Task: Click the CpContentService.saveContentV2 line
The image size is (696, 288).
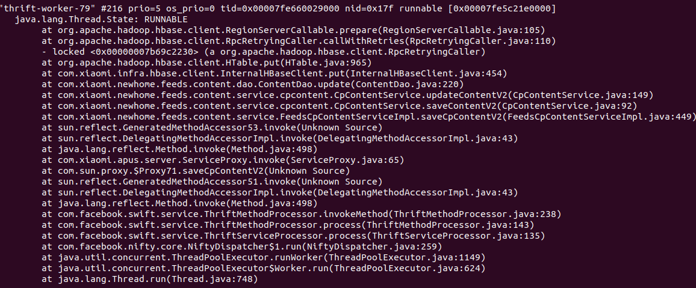Action: click(x=340, y=106)
